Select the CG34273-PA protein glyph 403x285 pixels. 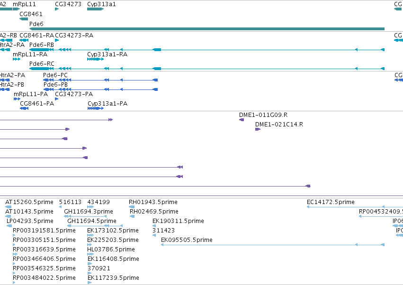pos(56,99)
